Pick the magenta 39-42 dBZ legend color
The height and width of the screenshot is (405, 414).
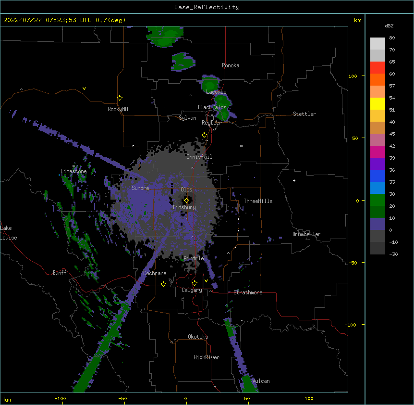(x=377, y=152)
